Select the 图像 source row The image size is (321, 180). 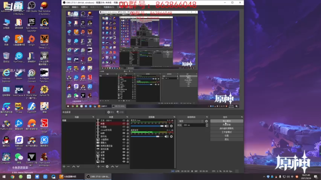[113, 162]
